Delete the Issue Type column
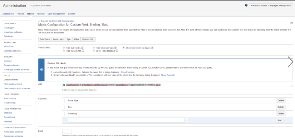This screenshot has height=138, width=295. [281, 101]
